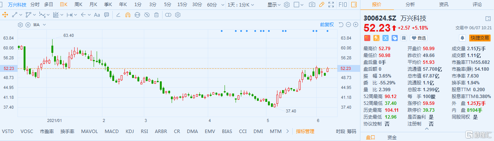Open F10 company info

343,5
